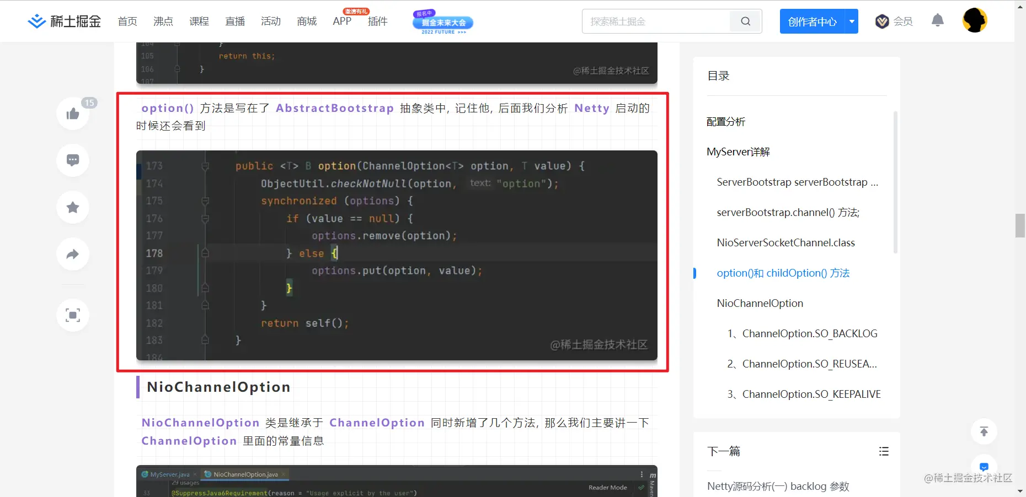This screenshot has width=1026, height=497.
Task: Click back-to-top arrow button
Action: click(x=984, y=431)
